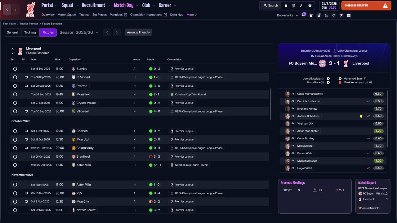Click the warning triangle on Response Required

[x=385, y=6]
